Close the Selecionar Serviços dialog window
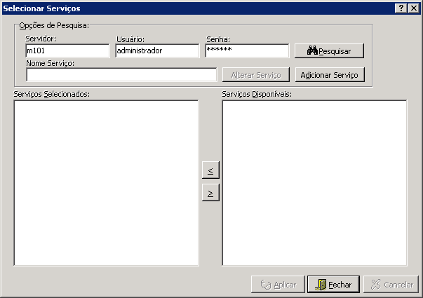The image size is (423, 298). coord(414,8)
